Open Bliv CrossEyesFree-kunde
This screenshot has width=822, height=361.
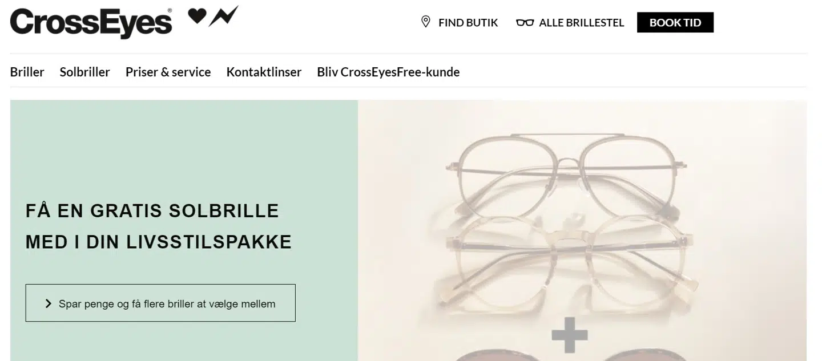[x=388, y=72]
